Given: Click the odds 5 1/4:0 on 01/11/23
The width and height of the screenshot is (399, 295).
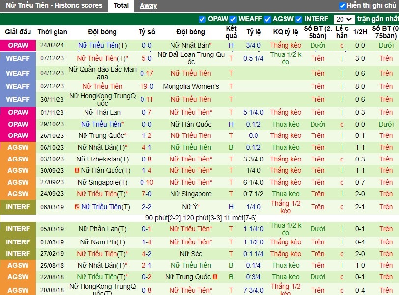Looking at the screenshot, I should [253, 112].
